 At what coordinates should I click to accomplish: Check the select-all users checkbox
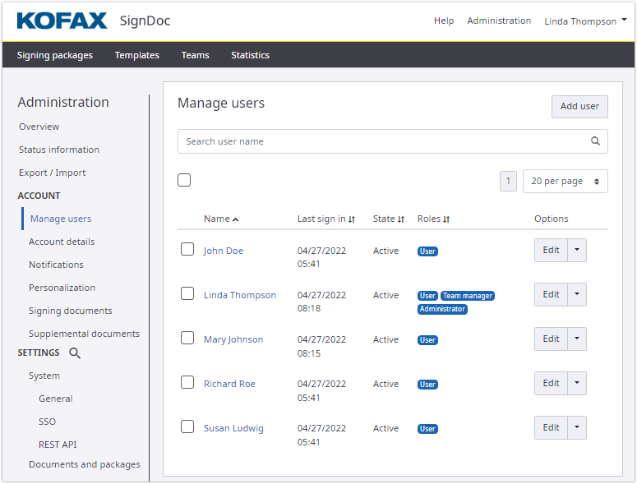click(184, 180)
